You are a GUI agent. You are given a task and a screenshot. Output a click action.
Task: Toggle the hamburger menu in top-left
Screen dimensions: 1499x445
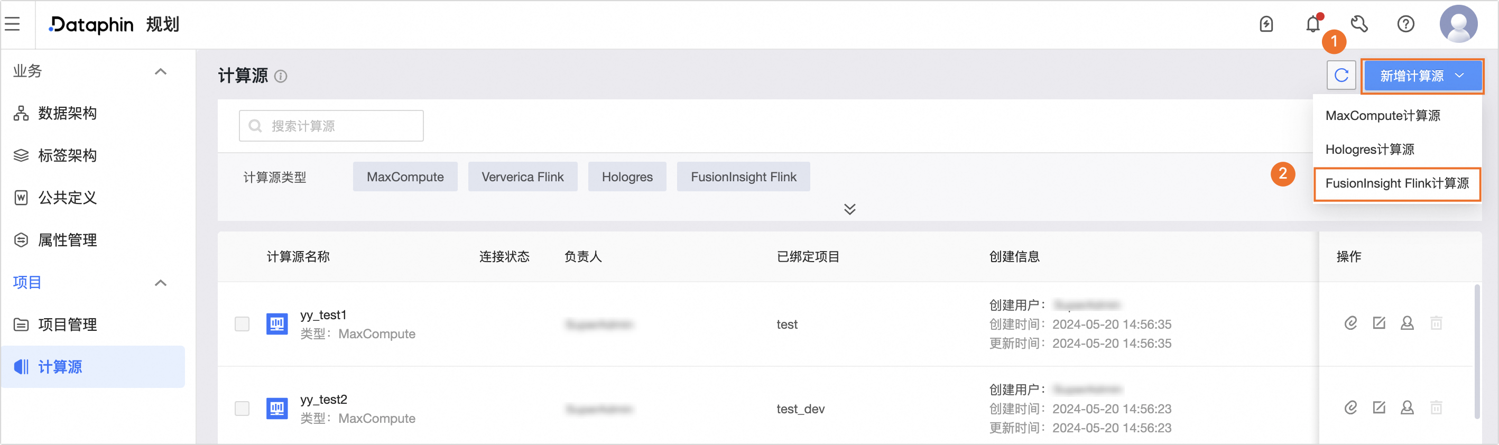(x=12, y=24)
